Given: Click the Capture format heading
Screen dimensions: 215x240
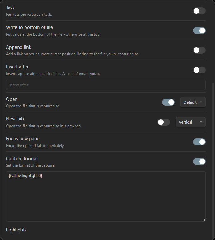Looking at the screenshot, I should (22, 159).
